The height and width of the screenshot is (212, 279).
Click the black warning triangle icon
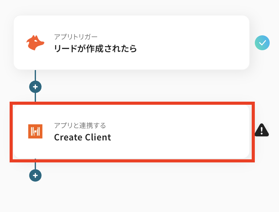pos(262,130)
